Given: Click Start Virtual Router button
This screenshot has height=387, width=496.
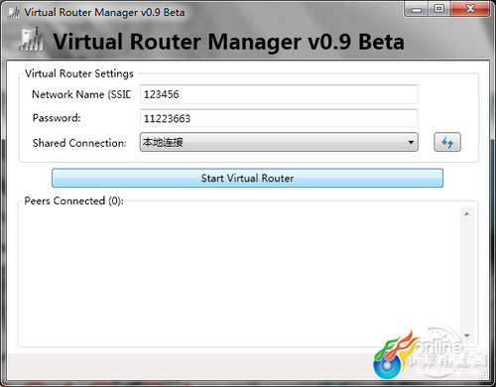Looking at the screenshot, I should (247, 178).
